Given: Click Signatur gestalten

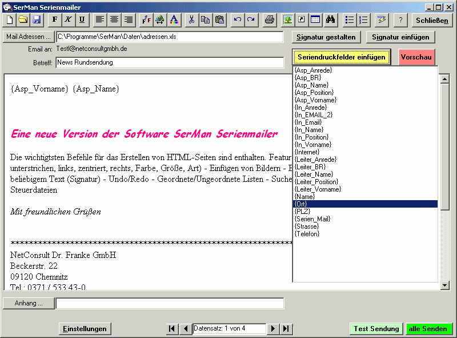Looking at the screenshot, I should click(x=326, y=37).
